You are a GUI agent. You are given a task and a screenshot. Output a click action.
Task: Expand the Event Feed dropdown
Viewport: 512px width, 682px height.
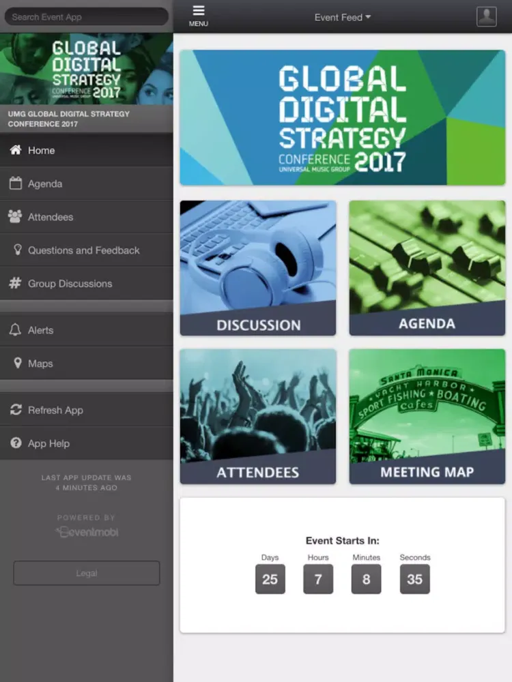click(343, 18)
